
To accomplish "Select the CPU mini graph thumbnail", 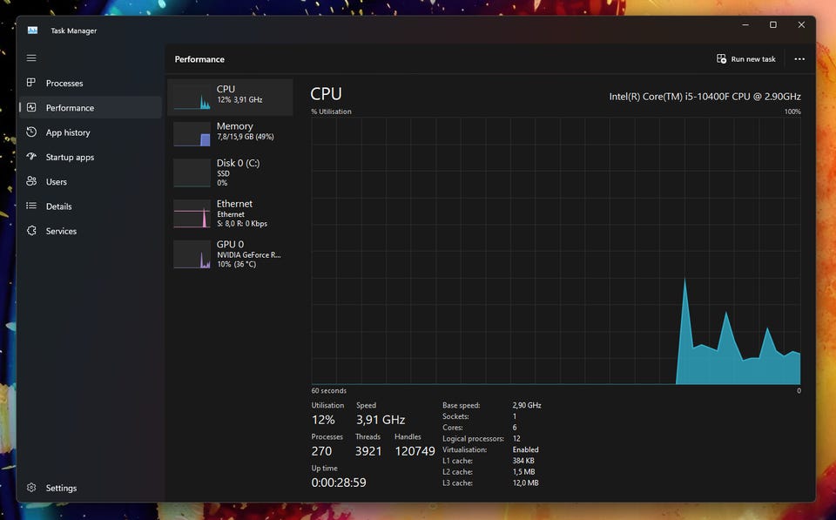I will click(192, 97).
